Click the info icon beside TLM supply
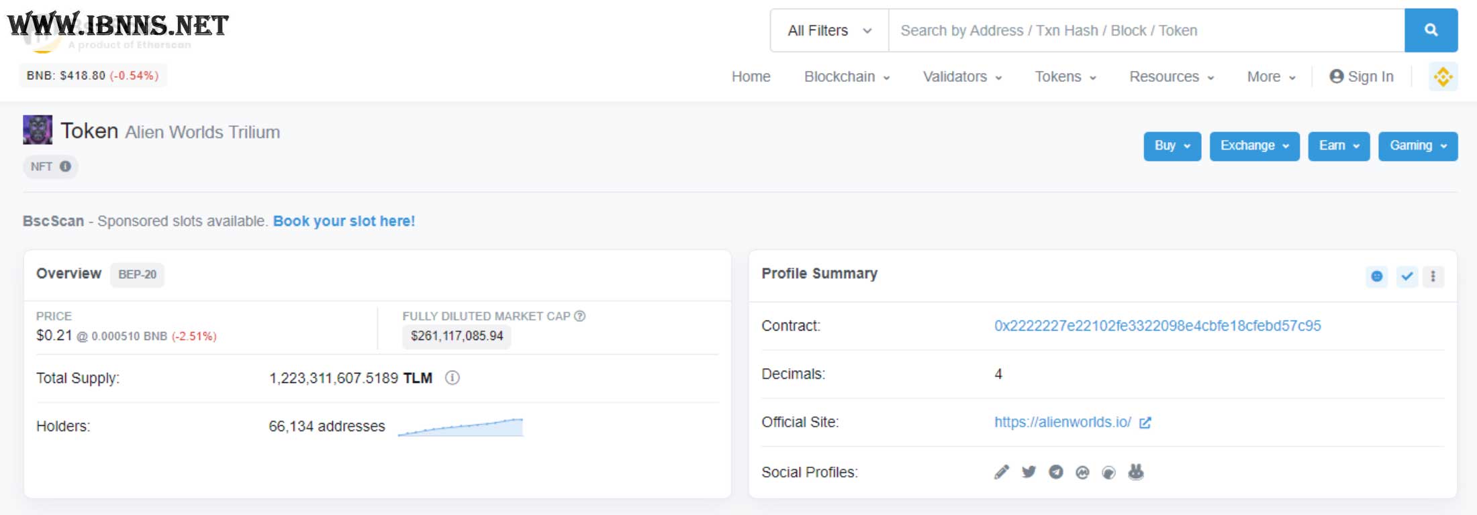Image resolution: width=1477 pixels, height=515 pixels. [x=452, y=378]
